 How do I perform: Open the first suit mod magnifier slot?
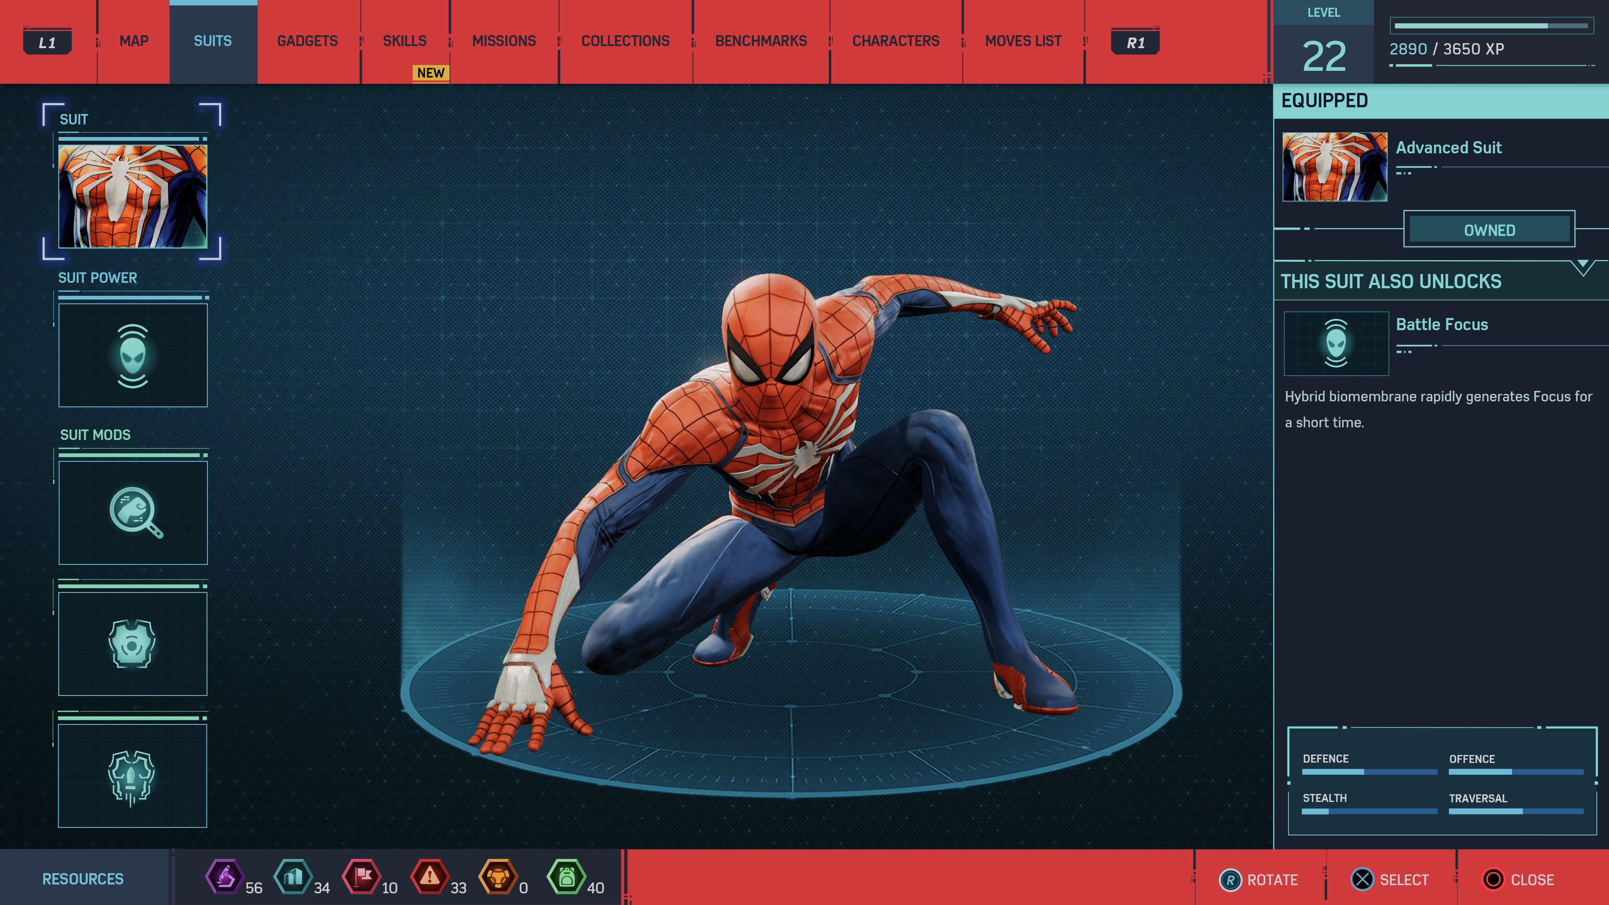[132, 512]
